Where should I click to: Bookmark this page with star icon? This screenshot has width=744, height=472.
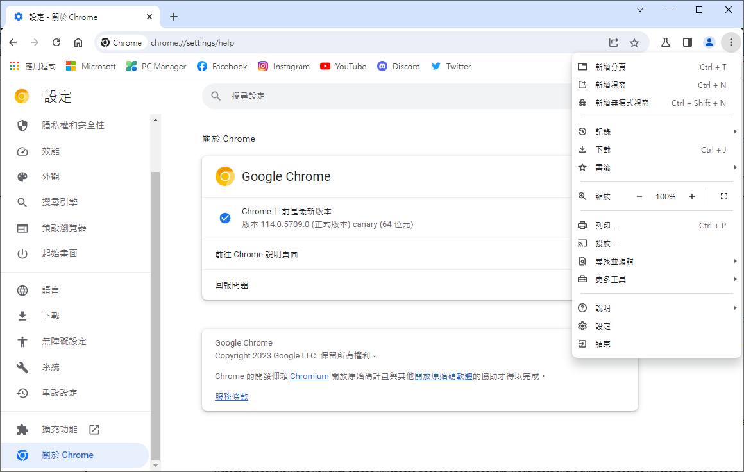pyautogui.click(x=634, y=43)
